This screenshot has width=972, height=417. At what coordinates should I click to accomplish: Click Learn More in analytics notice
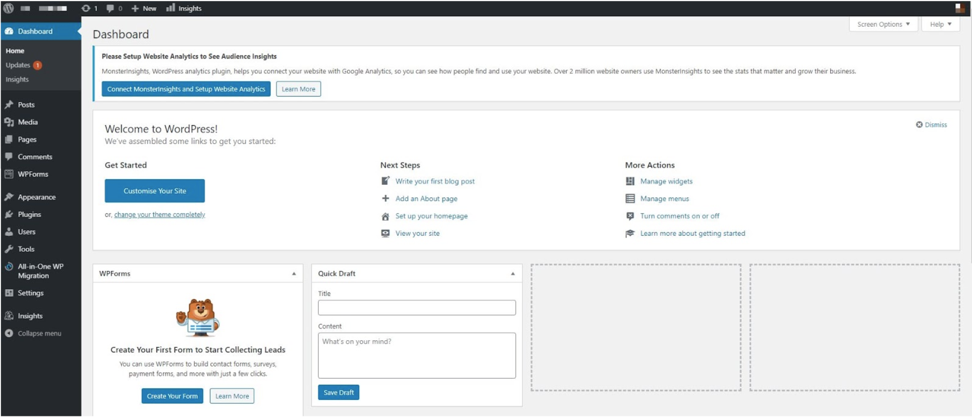[x=298, y=89]
